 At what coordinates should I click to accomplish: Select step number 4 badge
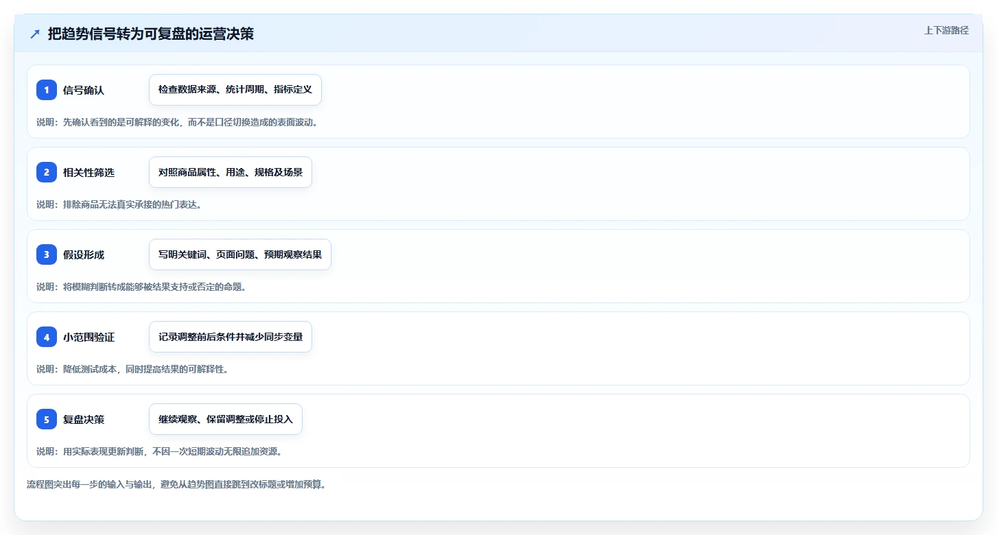(x=47, y=337)
